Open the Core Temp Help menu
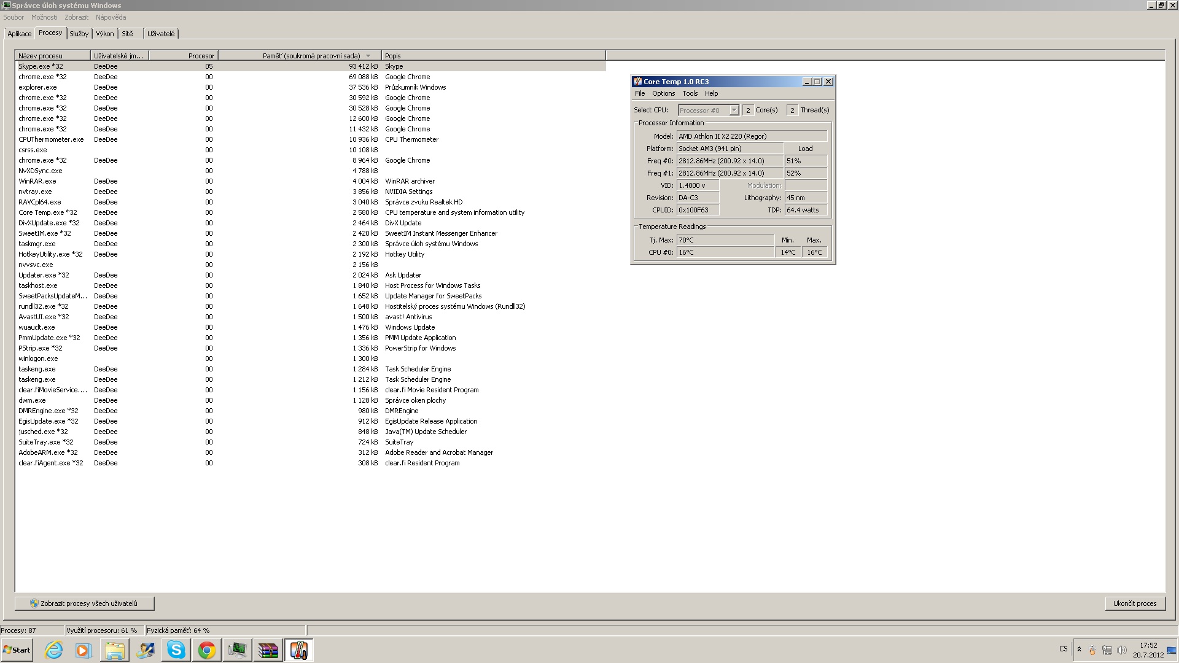This screenshot has width=1179, height=663. (712, 93)
